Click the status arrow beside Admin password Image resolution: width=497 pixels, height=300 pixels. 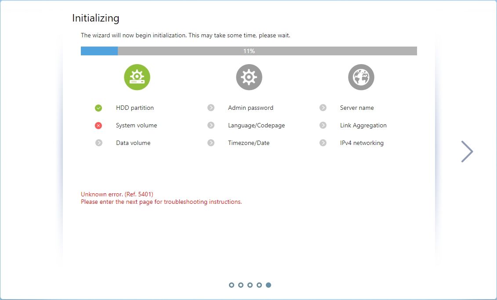click(x=211, y=108)
